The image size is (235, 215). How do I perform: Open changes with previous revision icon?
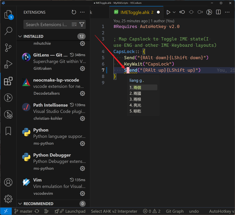point(182,12)
